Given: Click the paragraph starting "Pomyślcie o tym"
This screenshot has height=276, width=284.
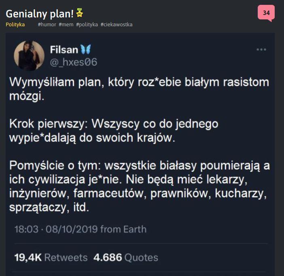Looking at the screenshot, I should (139, 186).
